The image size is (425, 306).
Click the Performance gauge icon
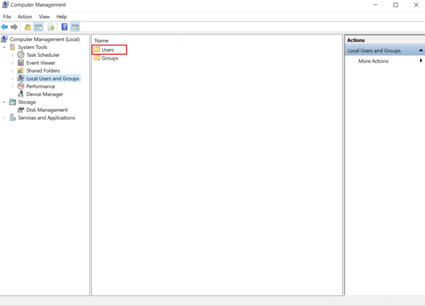point(20,86)
